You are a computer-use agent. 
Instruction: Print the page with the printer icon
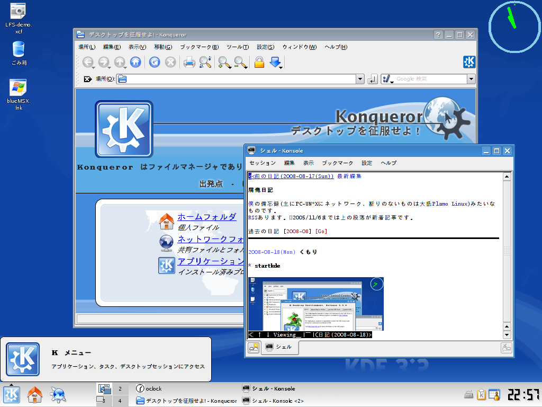[x=189, y=63]
